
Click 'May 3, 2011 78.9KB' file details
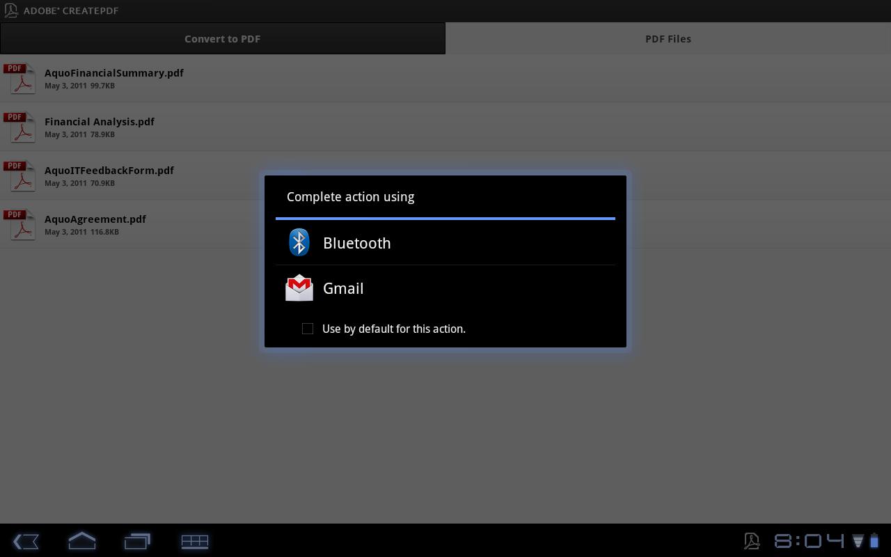(79, 134)
